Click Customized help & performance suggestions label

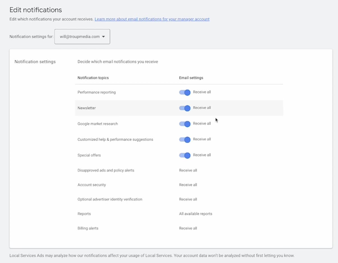pyautogui.click(x=115, y=140)
